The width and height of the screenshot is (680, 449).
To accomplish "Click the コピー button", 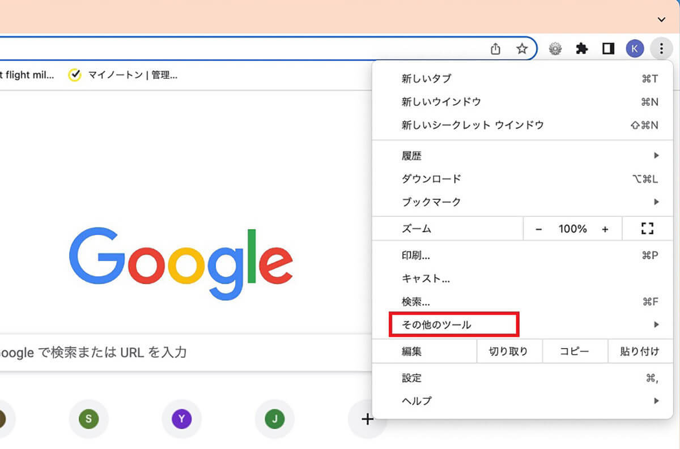I will (x=575, y=352).
